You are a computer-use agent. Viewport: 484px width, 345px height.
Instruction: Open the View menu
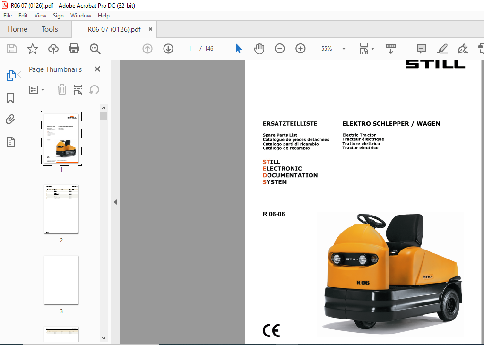coord(41,16)
